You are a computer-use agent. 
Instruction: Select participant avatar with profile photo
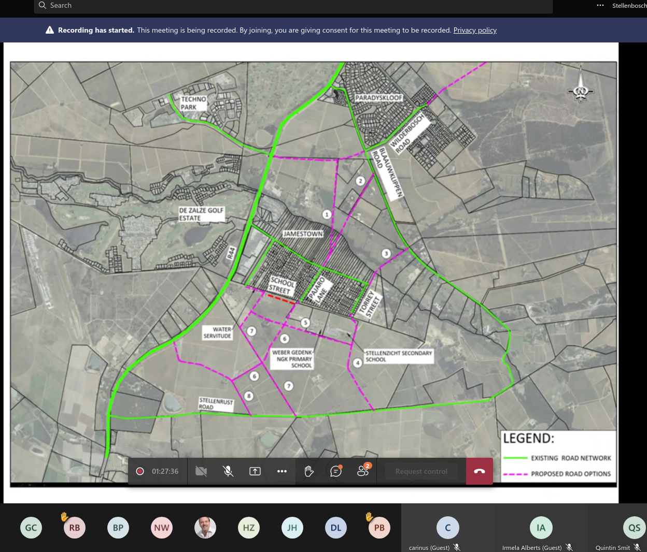(205, 528)
